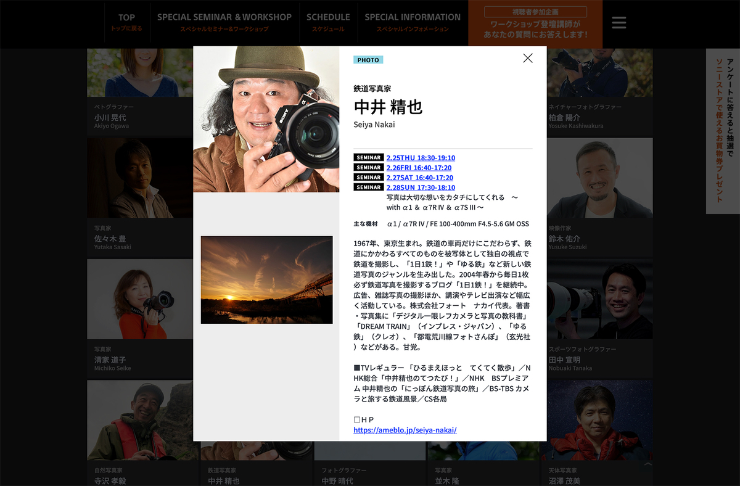
Task: Go to TOP navigation item
Action: [x=126, y=22]
